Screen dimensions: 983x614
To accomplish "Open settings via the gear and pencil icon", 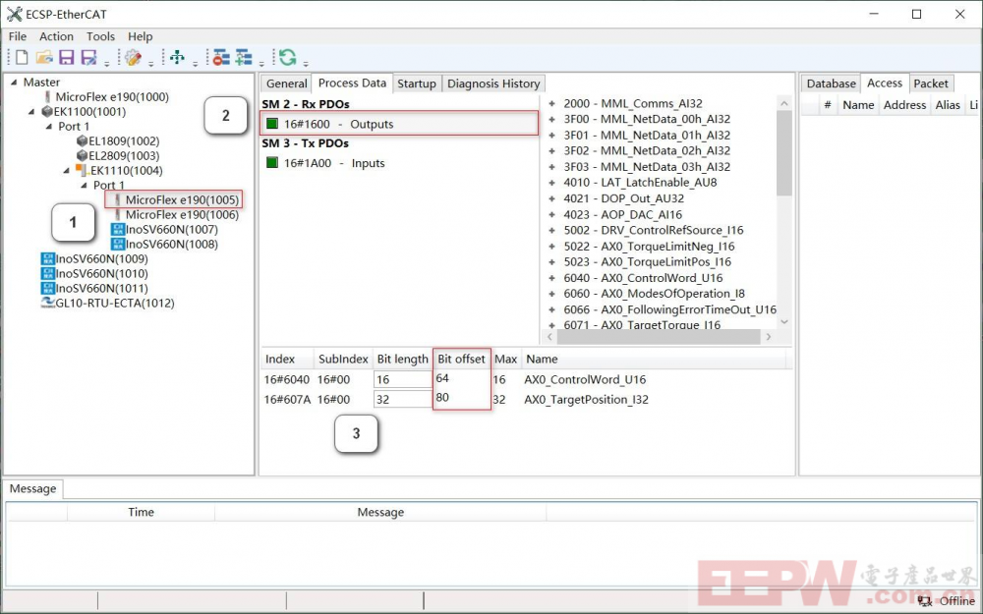I will click(133, 58).
